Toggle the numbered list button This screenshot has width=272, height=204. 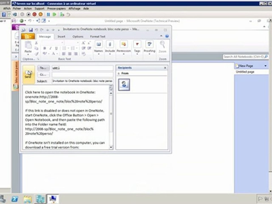tap(73, 48)
